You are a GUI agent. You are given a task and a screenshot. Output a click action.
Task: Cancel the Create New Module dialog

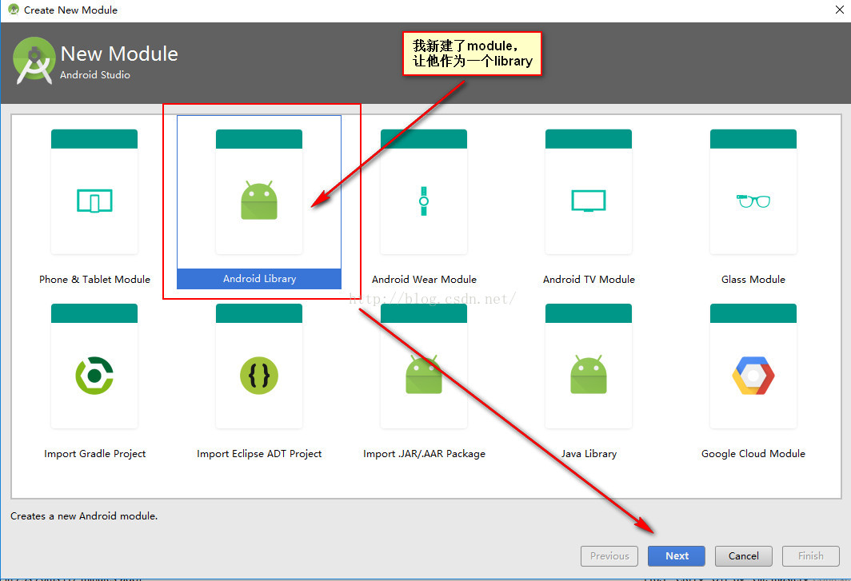(x=744, y=556)
